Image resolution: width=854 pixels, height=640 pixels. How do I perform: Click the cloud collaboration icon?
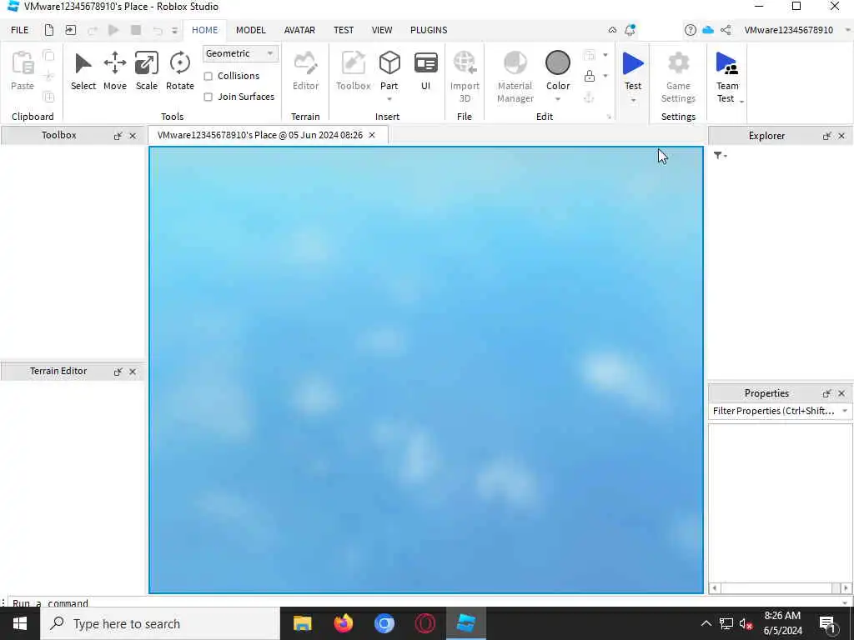click(x=708, y=30)
